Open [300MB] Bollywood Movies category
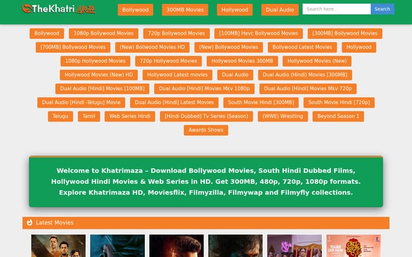 pos(345,33)
